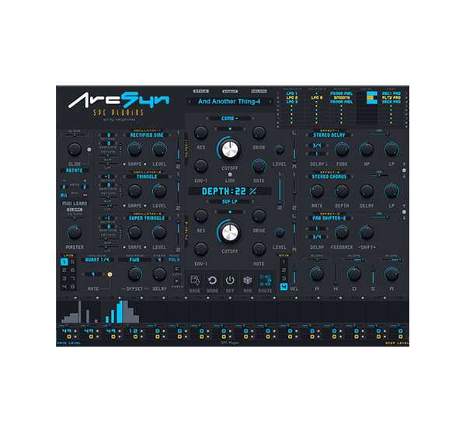
Task: Select LFO 5 tab
Action: click(x=72, y=262)
